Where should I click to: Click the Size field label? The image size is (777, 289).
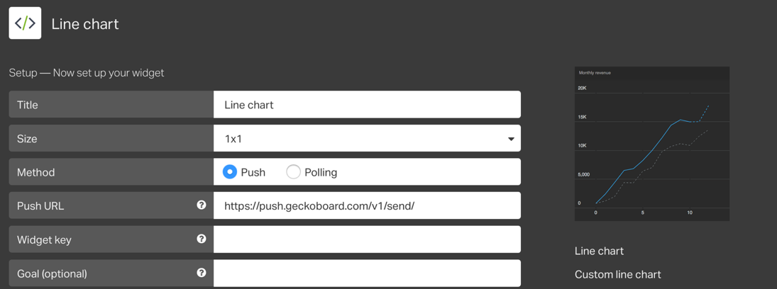27,139
